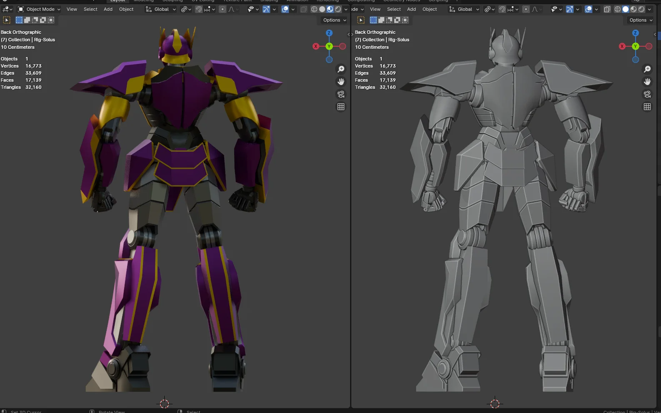Click the pivot point icon in left viewport
Screen dimensions: 661x413
point(184,9)
